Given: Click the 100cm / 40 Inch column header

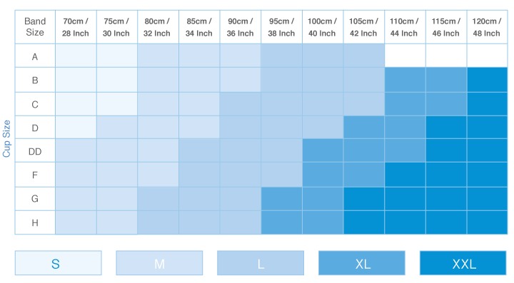Looking at the screenshot, I should 323,27.
